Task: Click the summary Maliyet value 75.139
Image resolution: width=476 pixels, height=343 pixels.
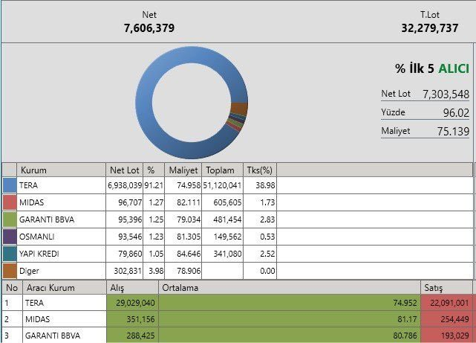Action: [x=453, y=132]
